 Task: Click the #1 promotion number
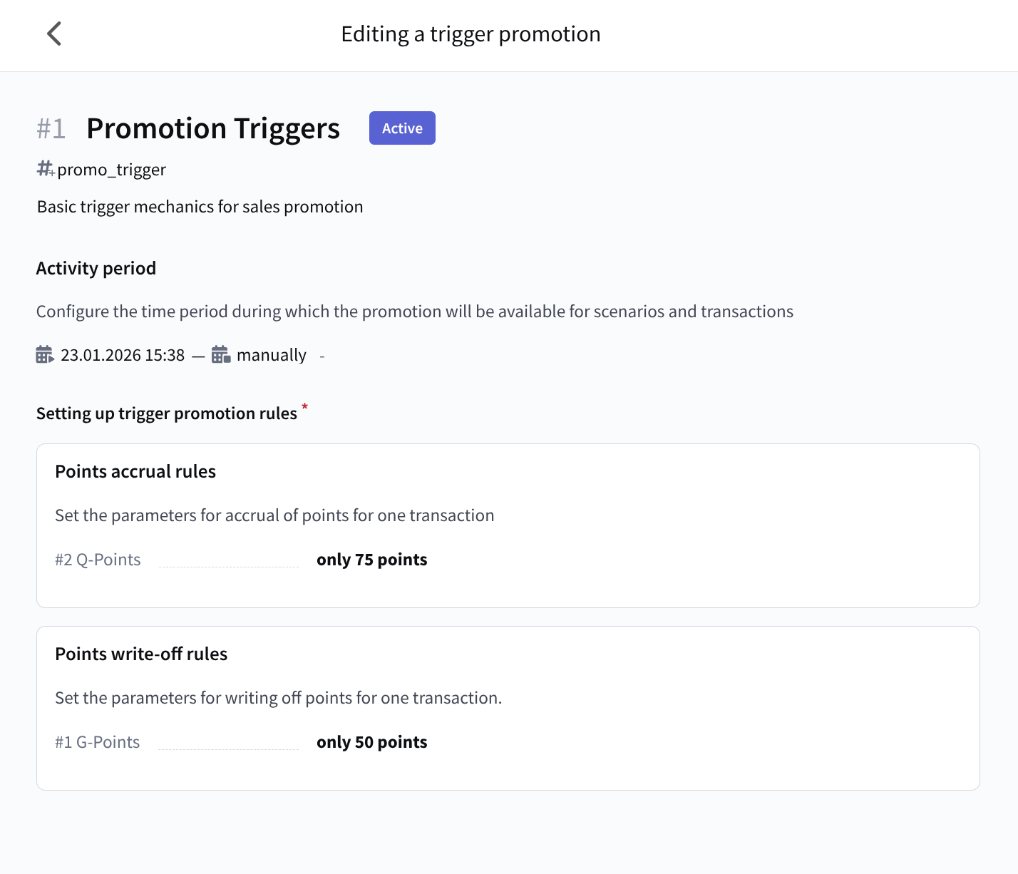51,129
